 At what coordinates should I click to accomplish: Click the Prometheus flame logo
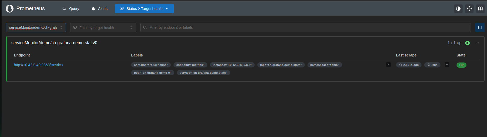(10, 9)
